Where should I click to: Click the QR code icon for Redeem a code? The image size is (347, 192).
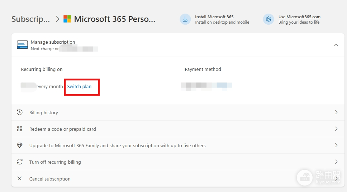(x=20, y=129)
